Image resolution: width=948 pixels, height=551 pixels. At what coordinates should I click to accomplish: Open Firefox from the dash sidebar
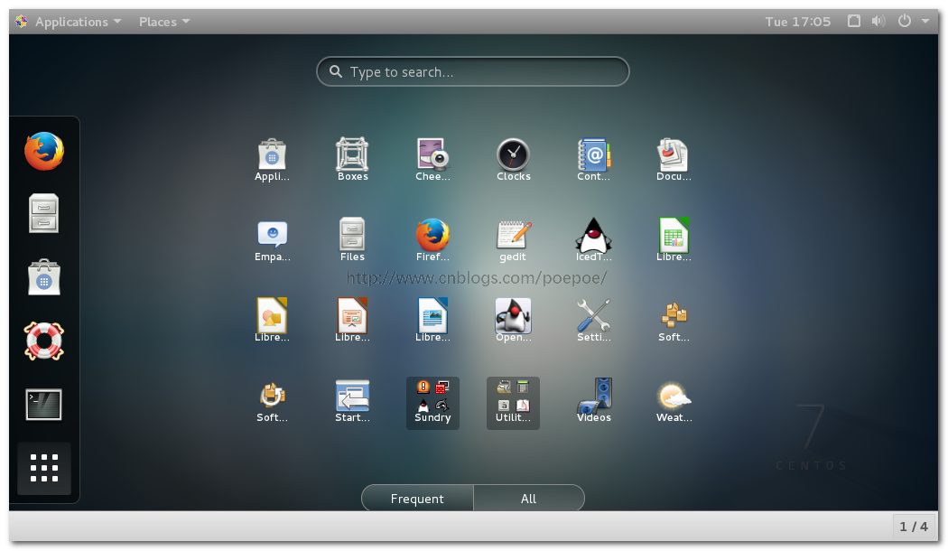[x=43, y=152]
